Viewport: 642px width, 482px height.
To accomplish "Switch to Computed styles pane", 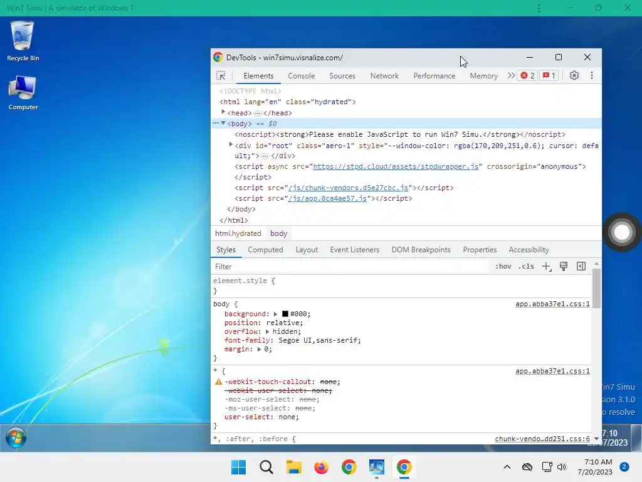I will point(265,250).
